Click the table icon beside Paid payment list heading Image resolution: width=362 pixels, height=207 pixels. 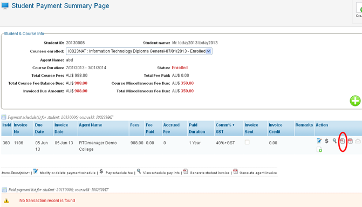point(4,190)
